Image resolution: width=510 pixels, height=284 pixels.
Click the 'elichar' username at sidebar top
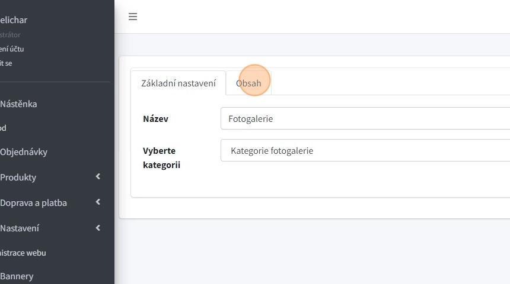pos(14,20)
